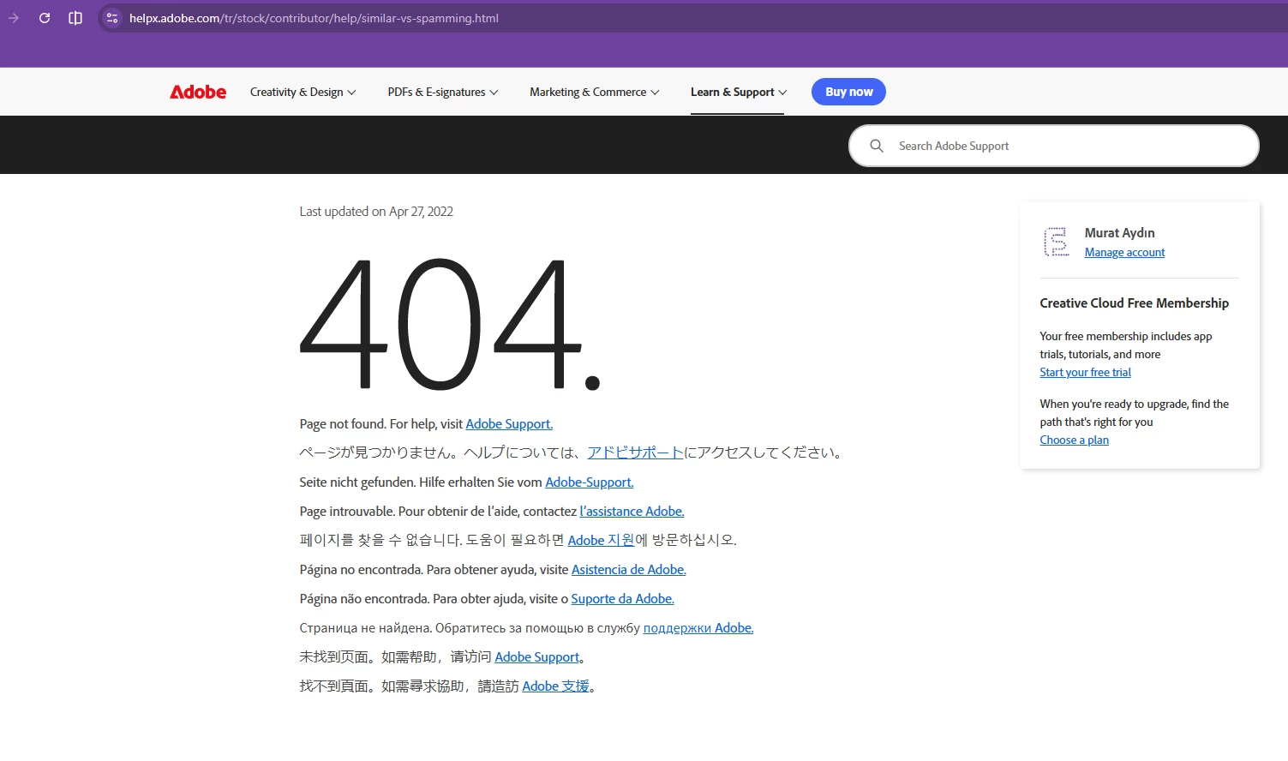Open the Russian поддержки Adobe. link
This screenshot has height=761, width=1288.
click(698, 628)
